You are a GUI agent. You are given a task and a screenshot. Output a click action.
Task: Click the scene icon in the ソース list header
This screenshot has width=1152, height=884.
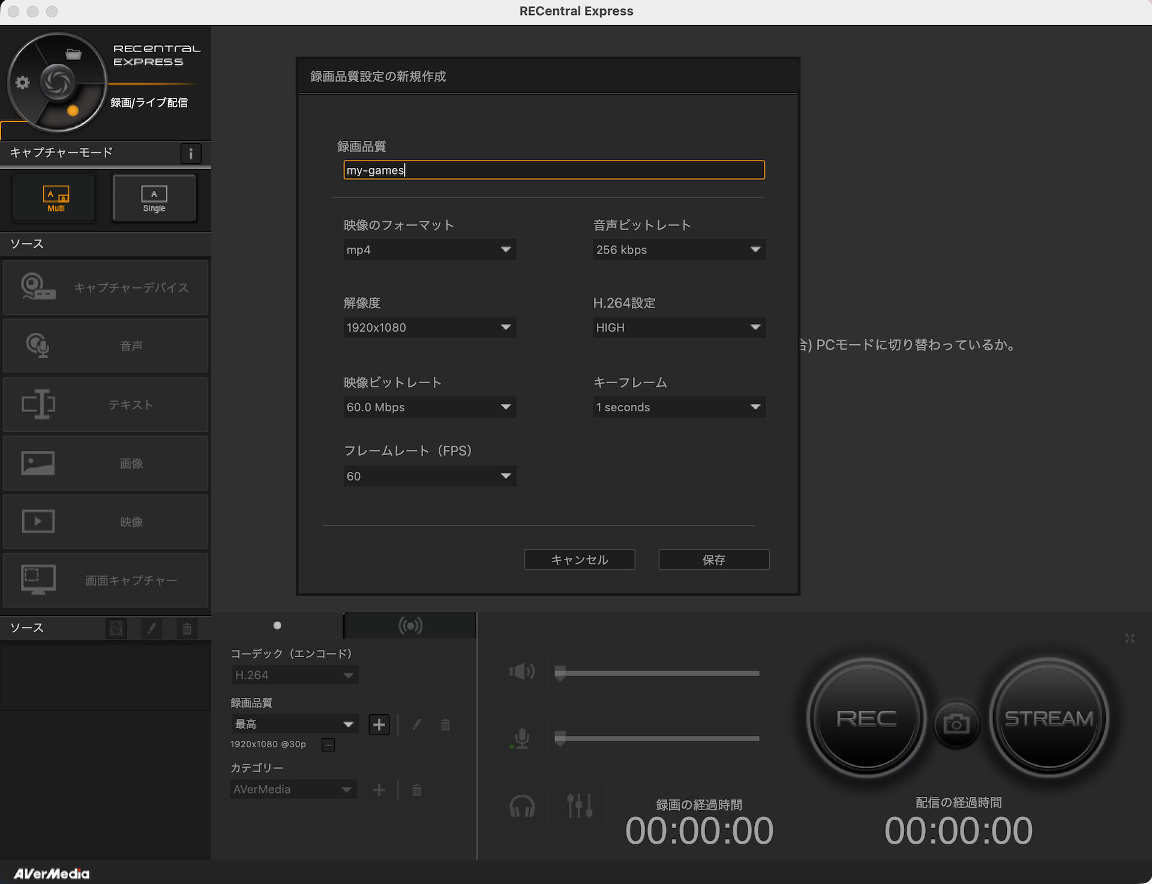click(x=116, y=629)
